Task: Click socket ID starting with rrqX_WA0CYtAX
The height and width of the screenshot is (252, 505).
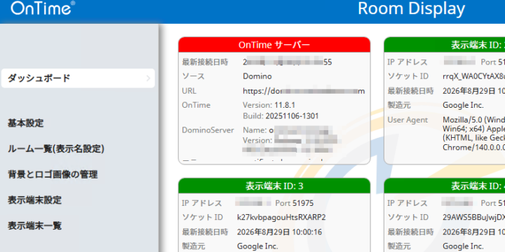Action: point(473,76)
